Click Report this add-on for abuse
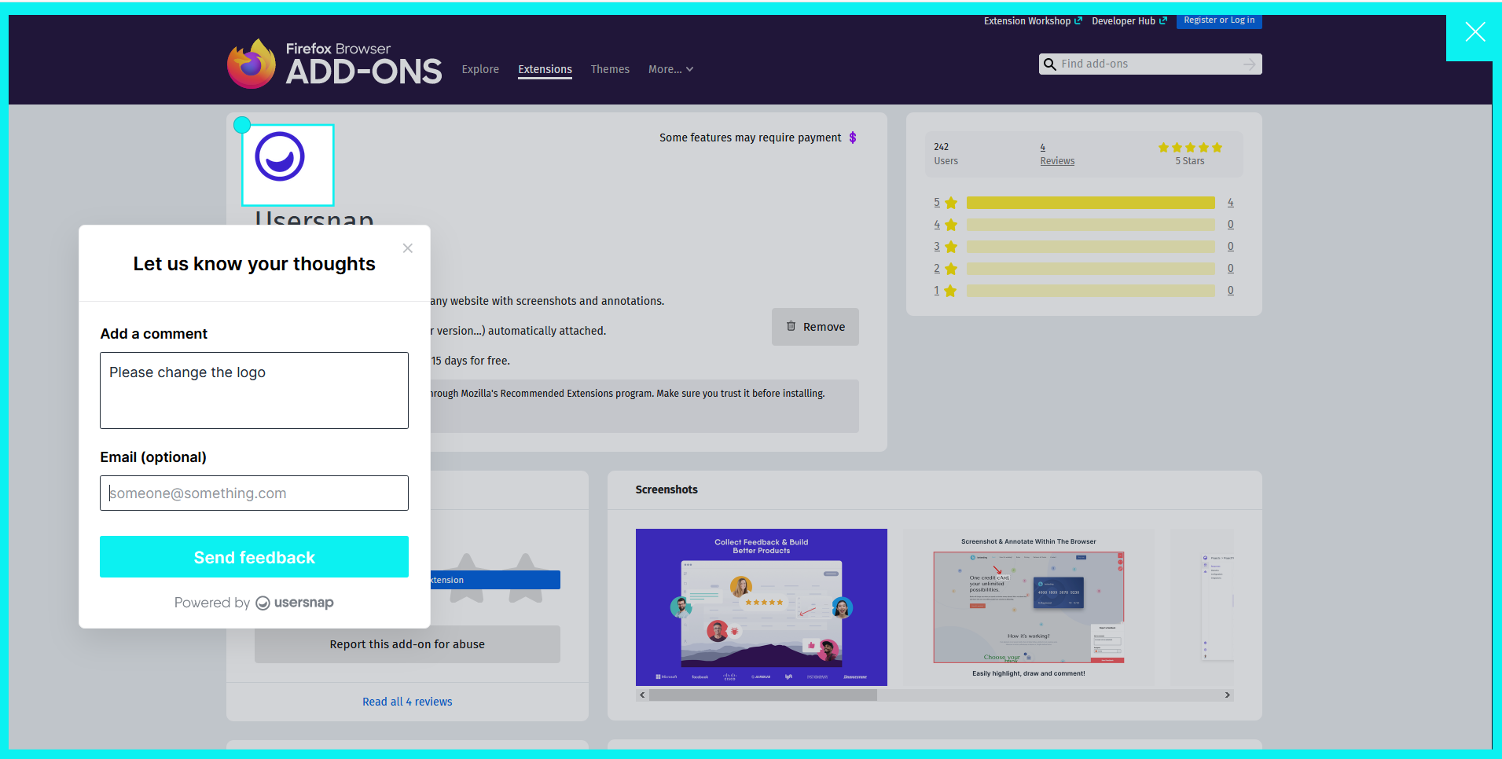1502x759 pixels. pos(407,644)
